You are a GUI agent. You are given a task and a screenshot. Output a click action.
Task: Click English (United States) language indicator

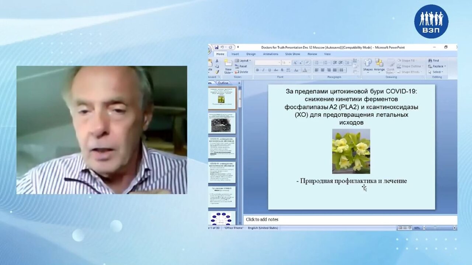click(263, 228)
